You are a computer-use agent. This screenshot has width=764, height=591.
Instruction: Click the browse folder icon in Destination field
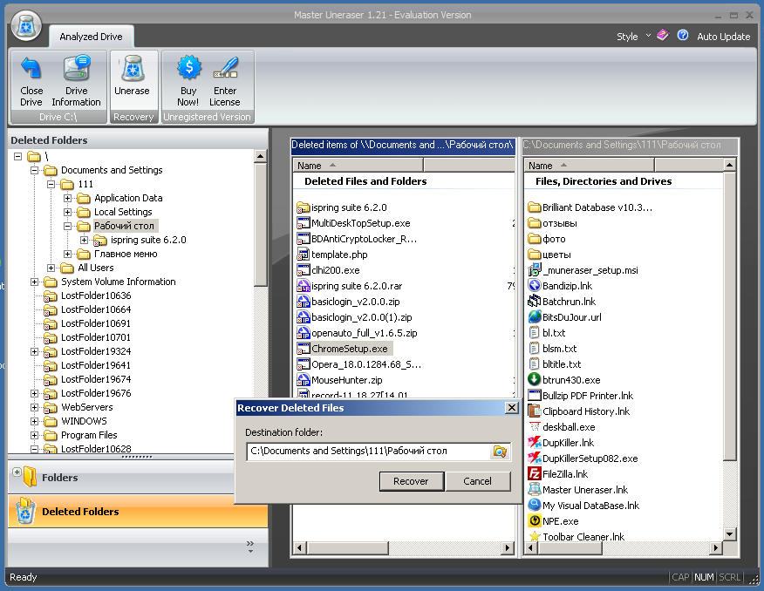coord(500,452)
